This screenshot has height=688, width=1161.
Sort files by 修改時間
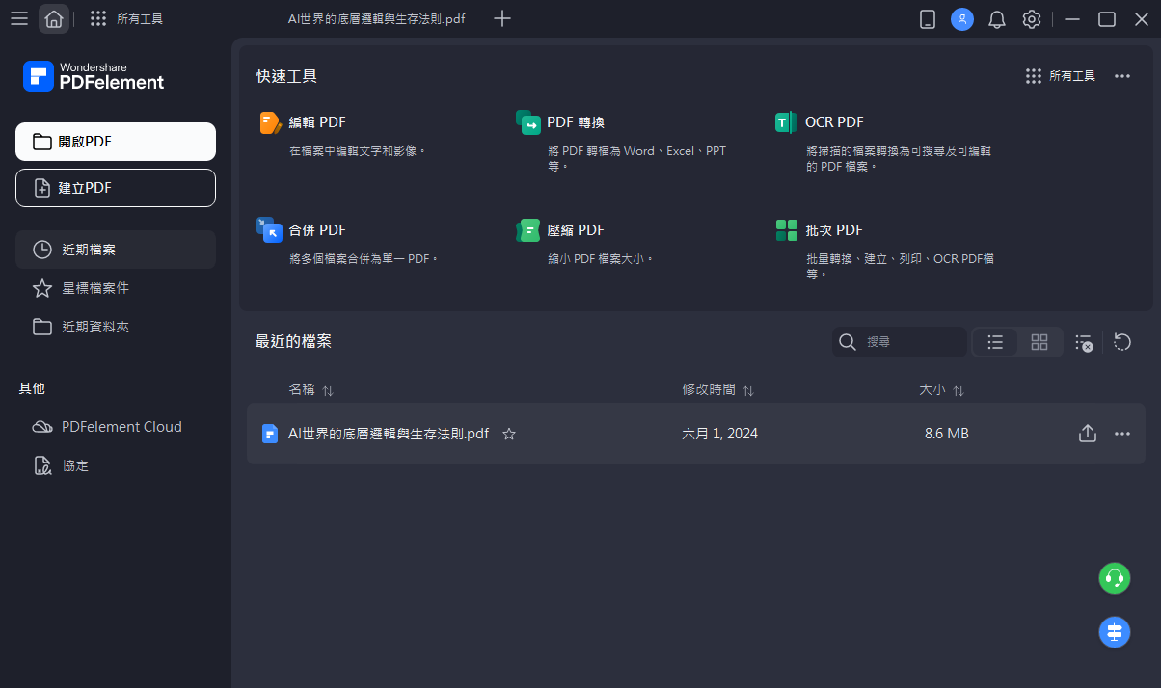(718, 390)
